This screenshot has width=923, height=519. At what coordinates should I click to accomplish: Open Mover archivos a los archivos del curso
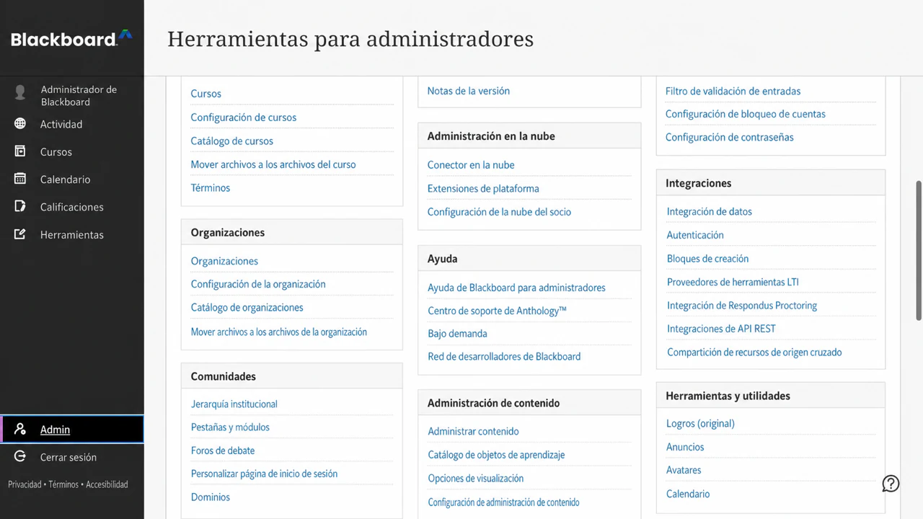point(273,164)
